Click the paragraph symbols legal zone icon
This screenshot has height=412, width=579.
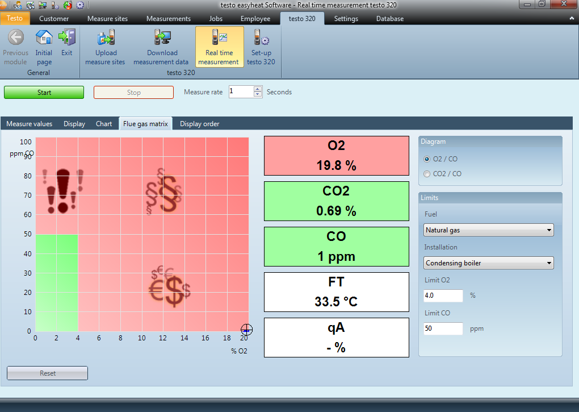coord(164,192)
